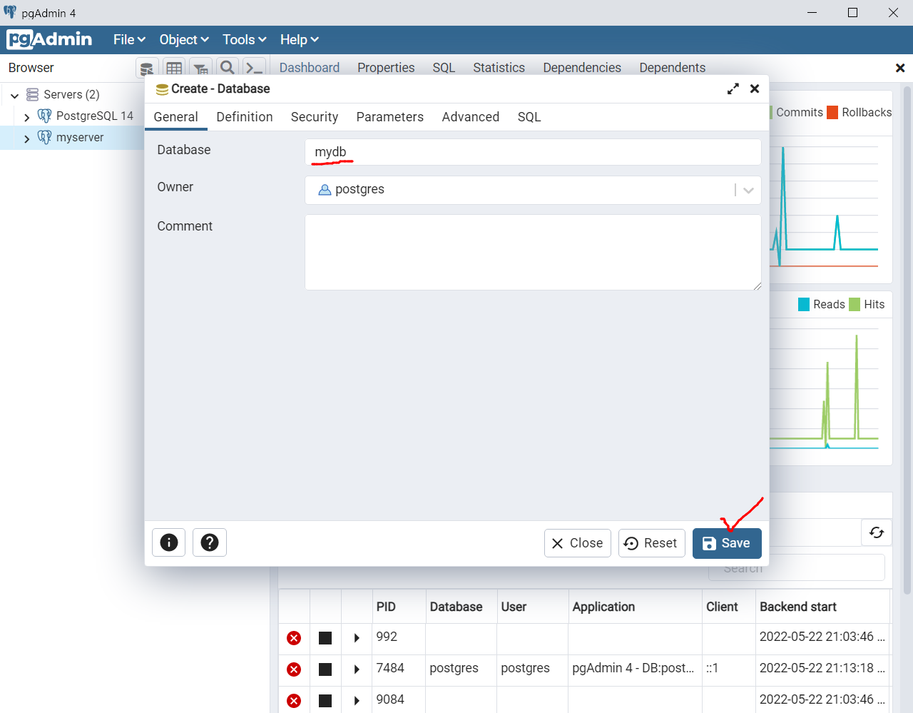The width and height of the screenshot is (913, 713).
Task: Click the Owner combo box showing postgres
Action: click(533, 190)
